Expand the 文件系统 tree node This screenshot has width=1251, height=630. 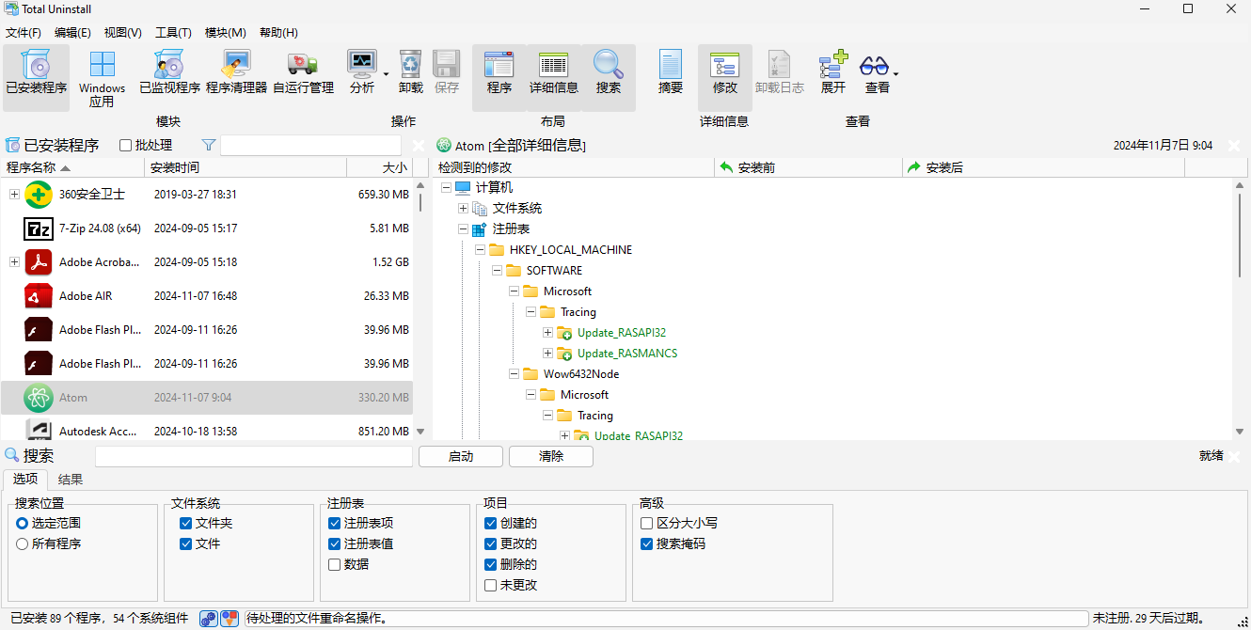pyautogui.click(x=463, y=209)
